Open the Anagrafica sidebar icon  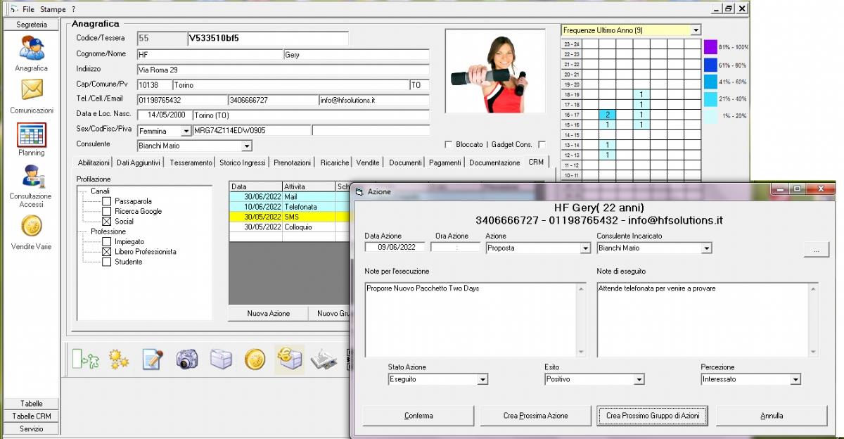pos(32,50)
